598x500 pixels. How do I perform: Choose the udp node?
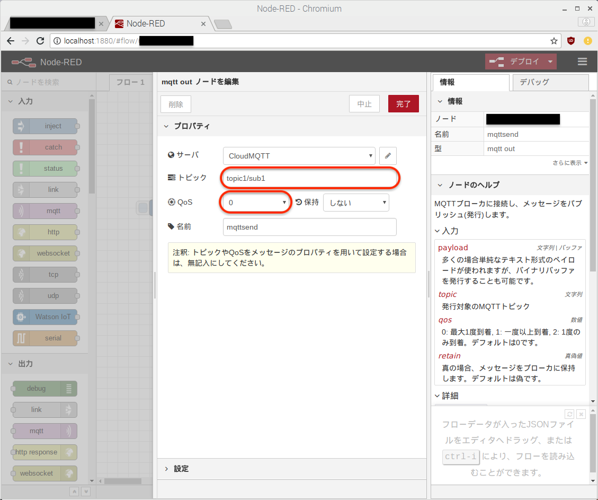[45, 295]
